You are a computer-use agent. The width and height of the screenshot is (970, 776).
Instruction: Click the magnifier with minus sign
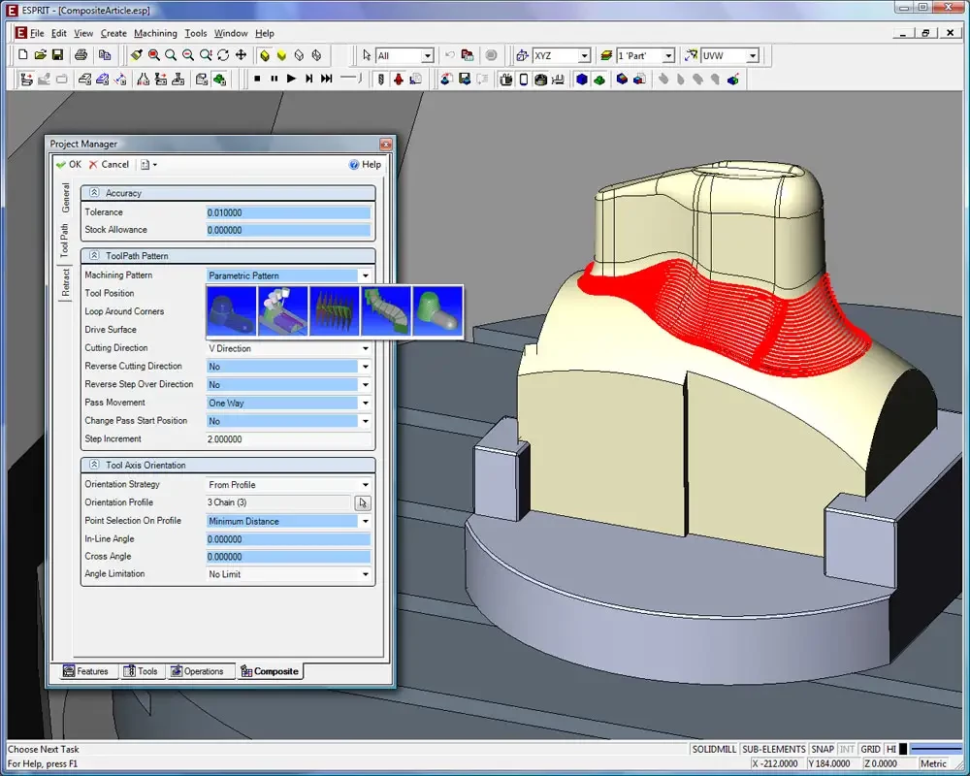pyautogui.click(x=188, y=55)
